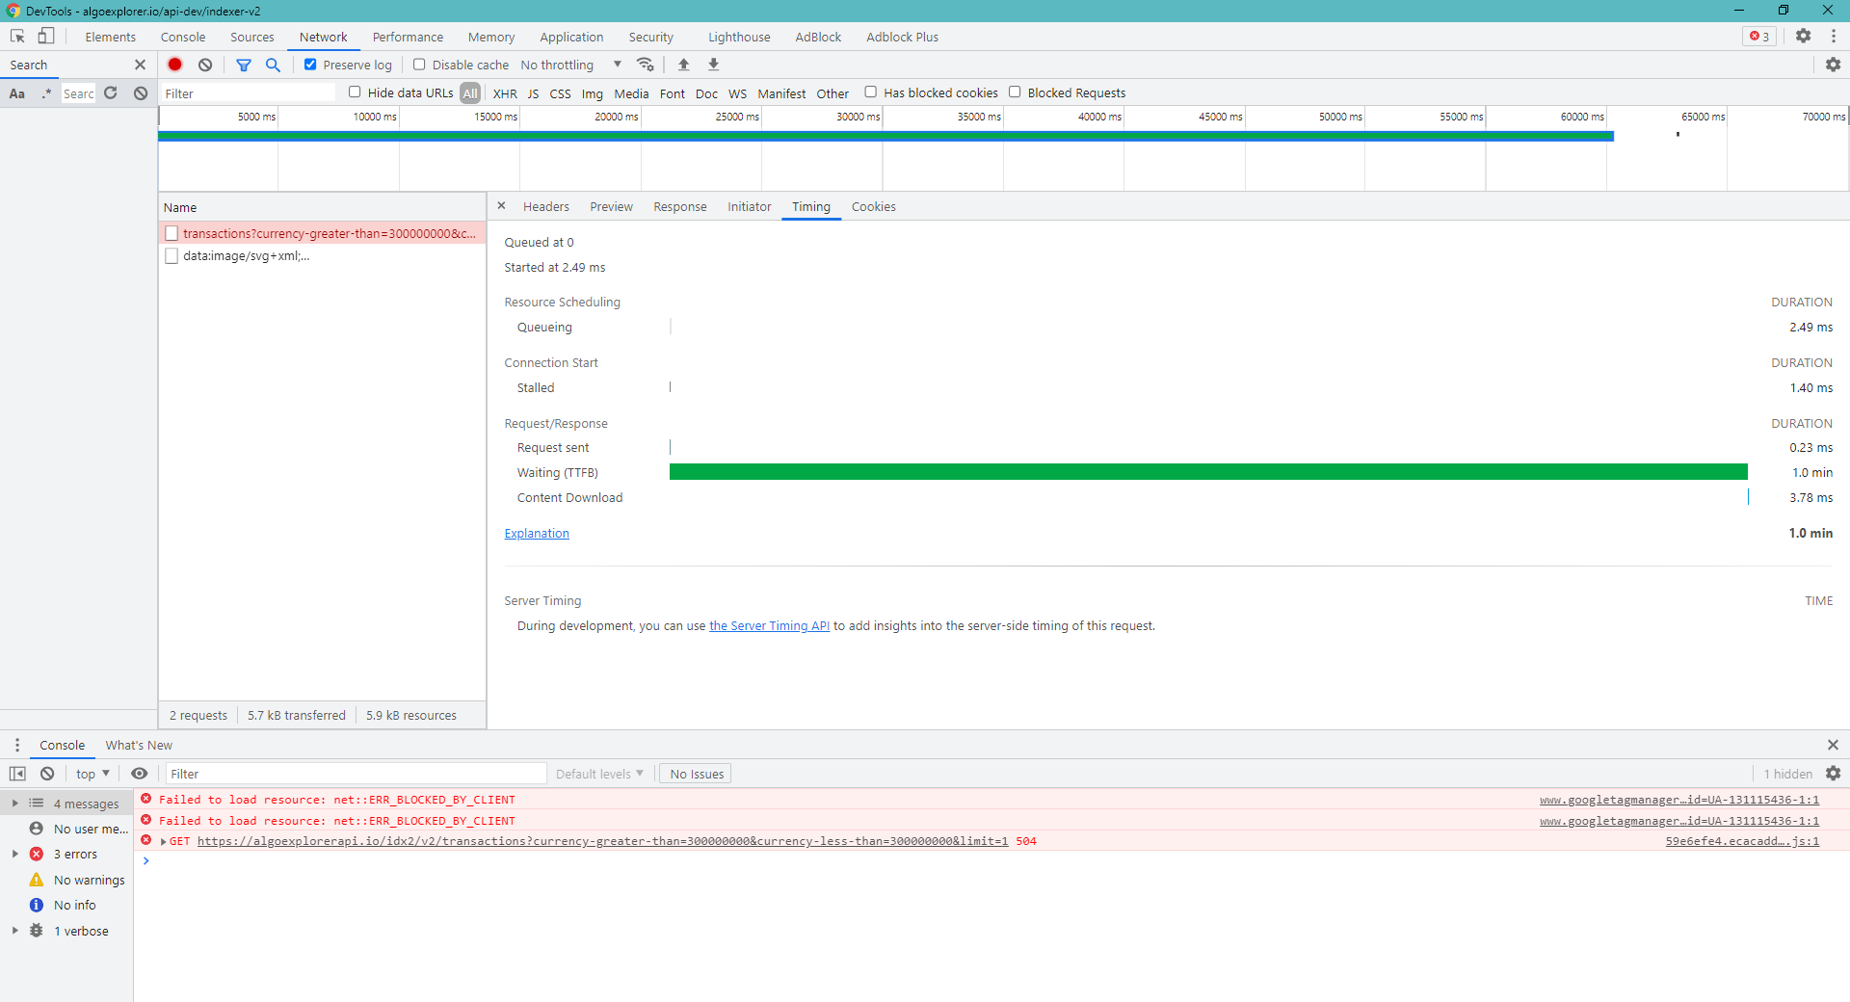Screen dimensions: 1850x1002
Task: Open the Cookies tab
Action: 873,206
